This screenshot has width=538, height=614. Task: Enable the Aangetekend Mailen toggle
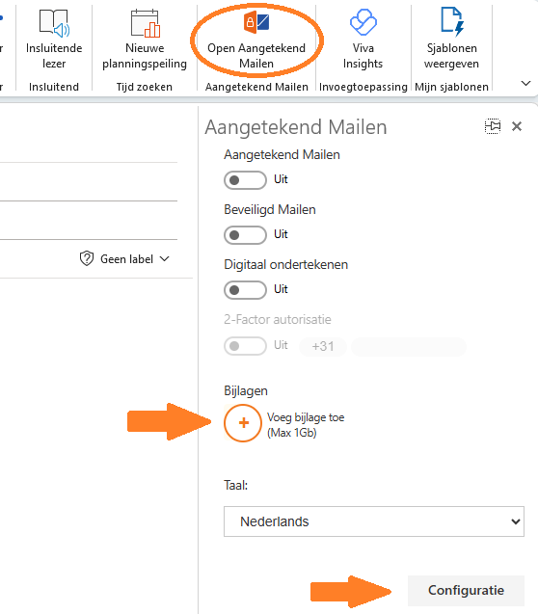245,180
